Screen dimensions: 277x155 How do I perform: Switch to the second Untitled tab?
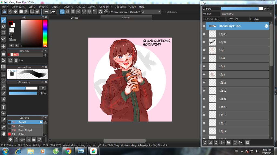coord(126,18)
